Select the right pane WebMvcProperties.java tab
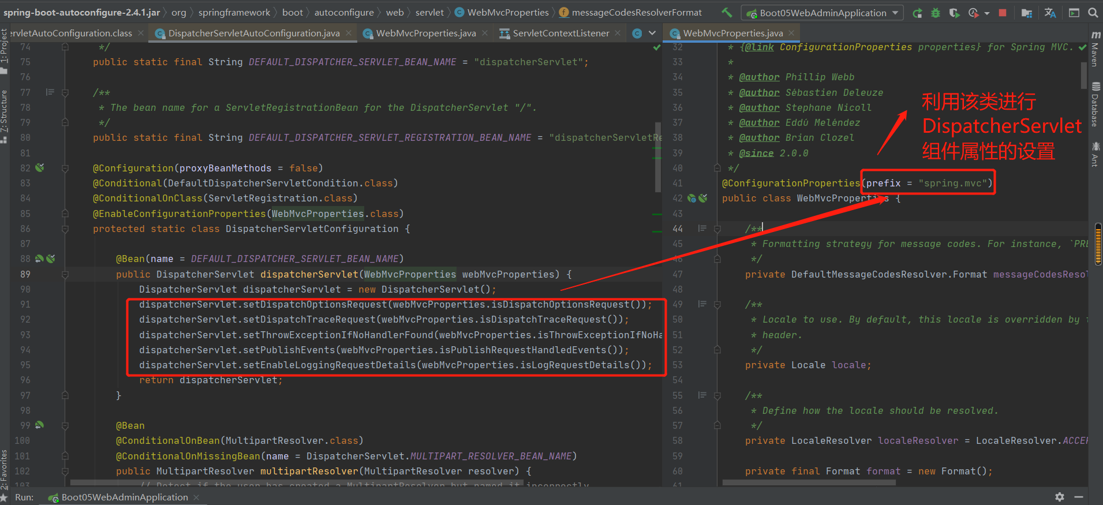 pyautogui.click(x=732, y=33)
